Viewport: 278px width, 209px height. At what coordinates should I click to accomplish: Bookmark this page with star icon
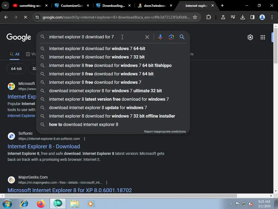195,17
